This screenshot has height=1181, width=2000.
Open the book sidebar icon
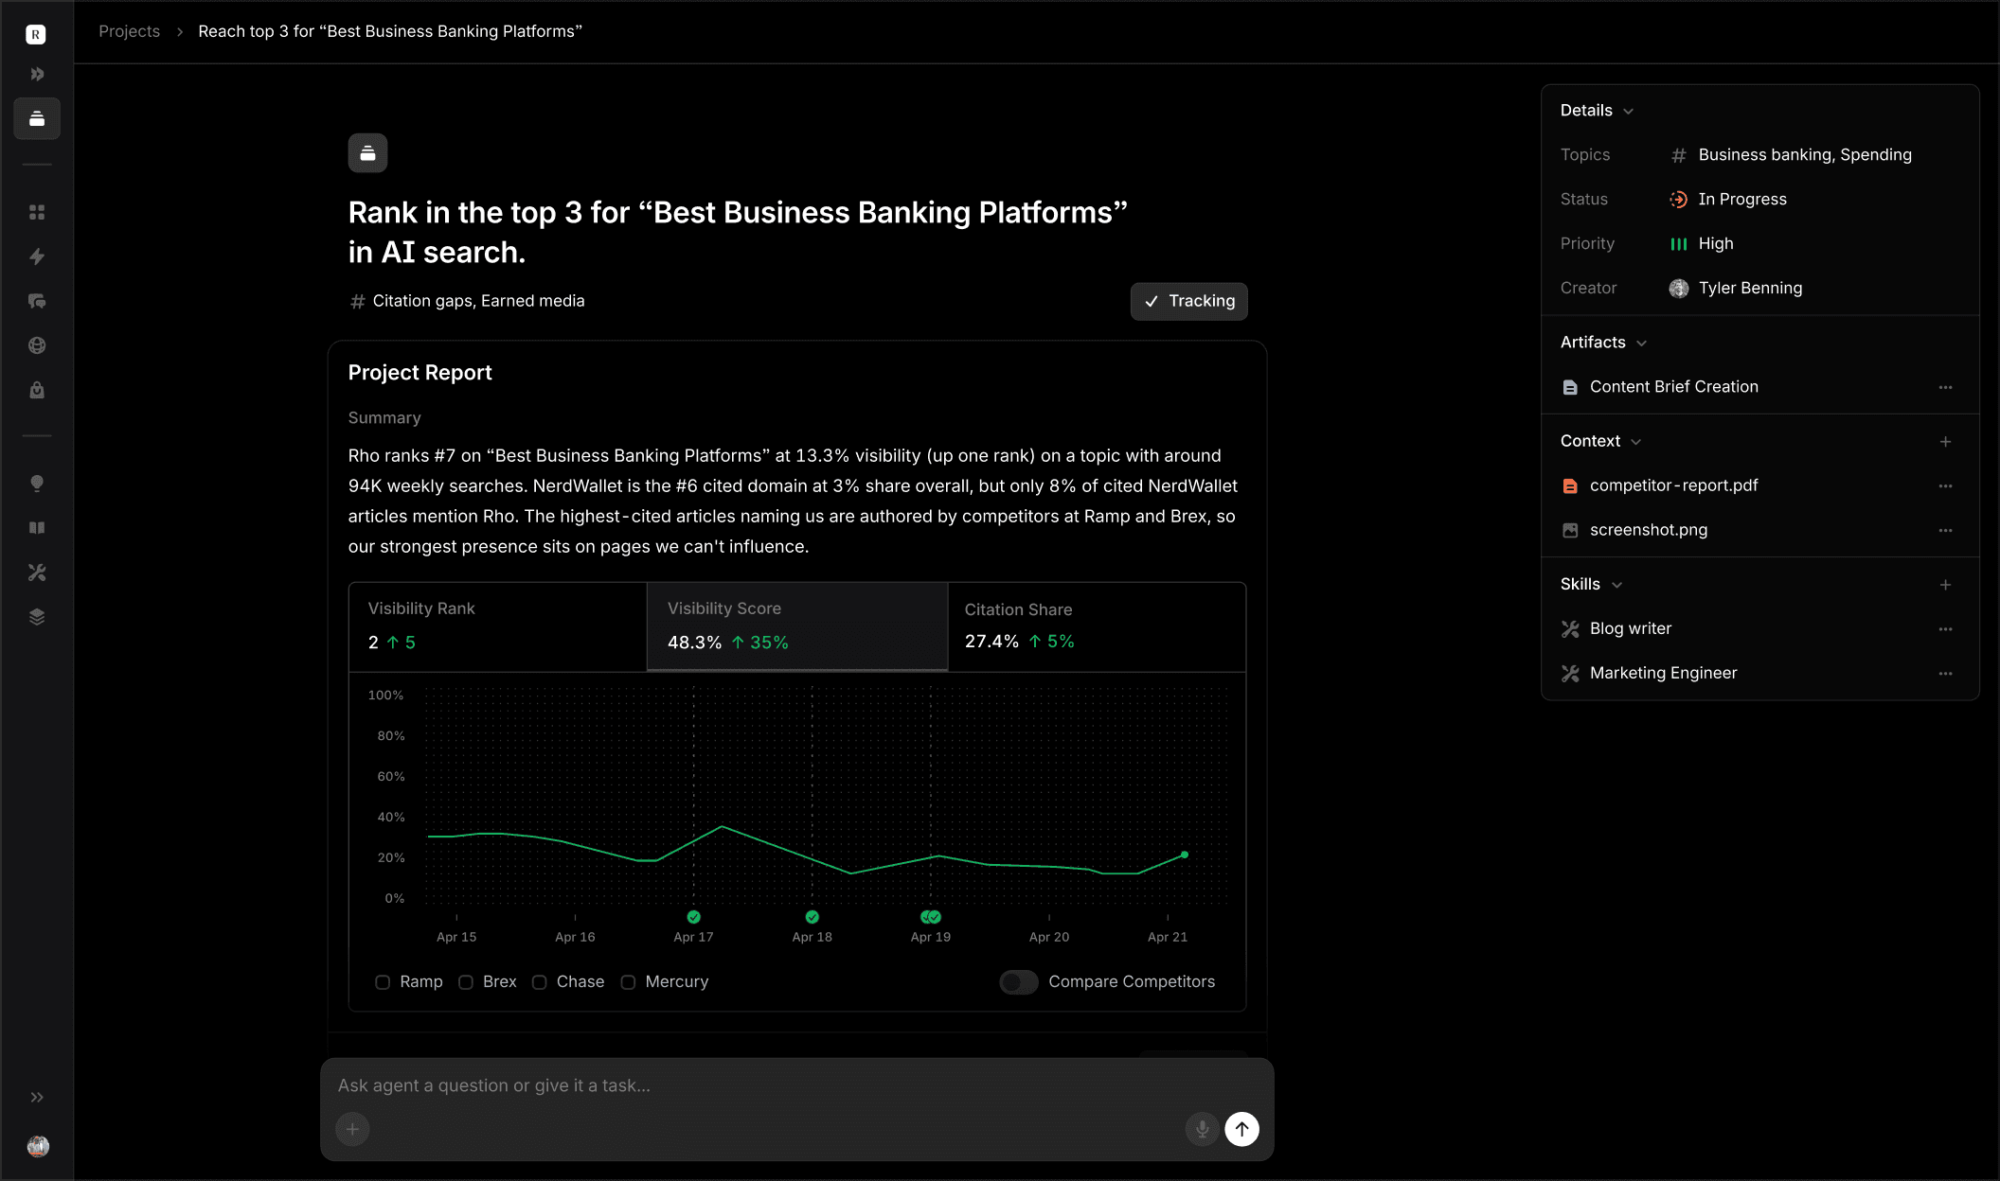[x=37, y=528]
